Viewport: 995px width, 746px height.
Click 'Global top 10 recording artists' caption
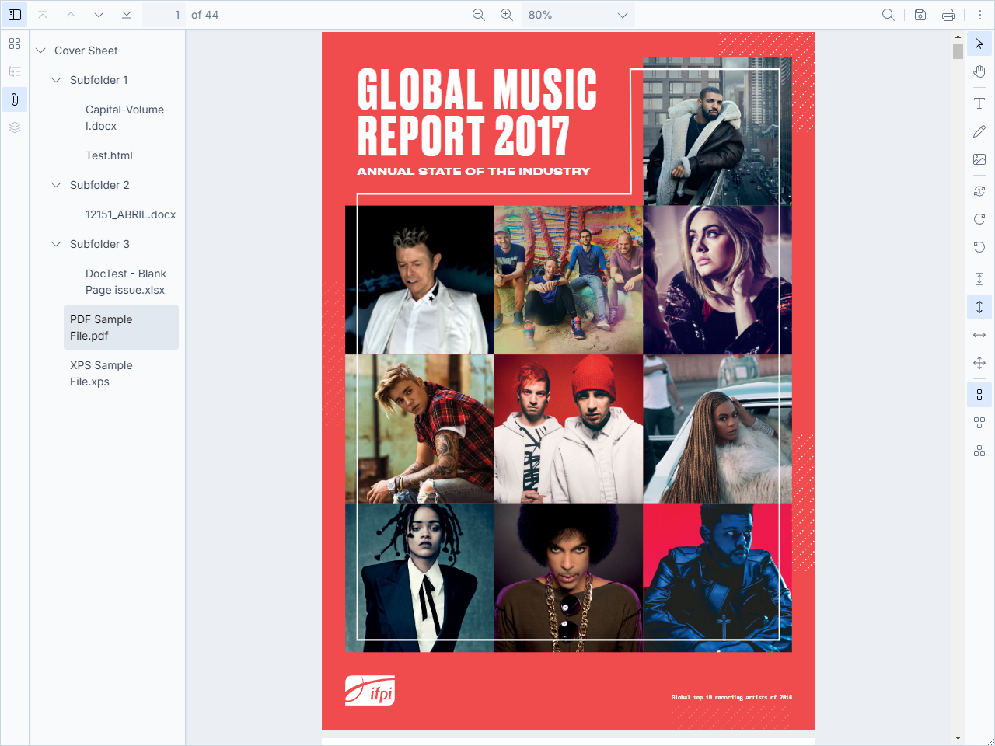tap(731, 697)
